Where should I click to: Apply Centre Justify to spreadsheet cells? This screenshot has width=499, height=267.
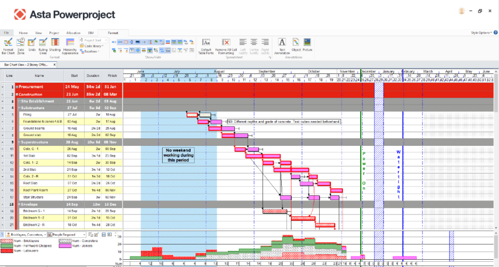point(254,46)
